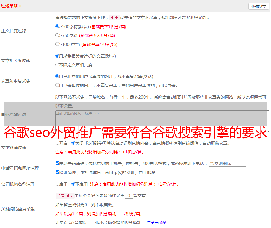Focus the 禁止采集的域名 textarea

pyautogui.click(x=162, y=122)
